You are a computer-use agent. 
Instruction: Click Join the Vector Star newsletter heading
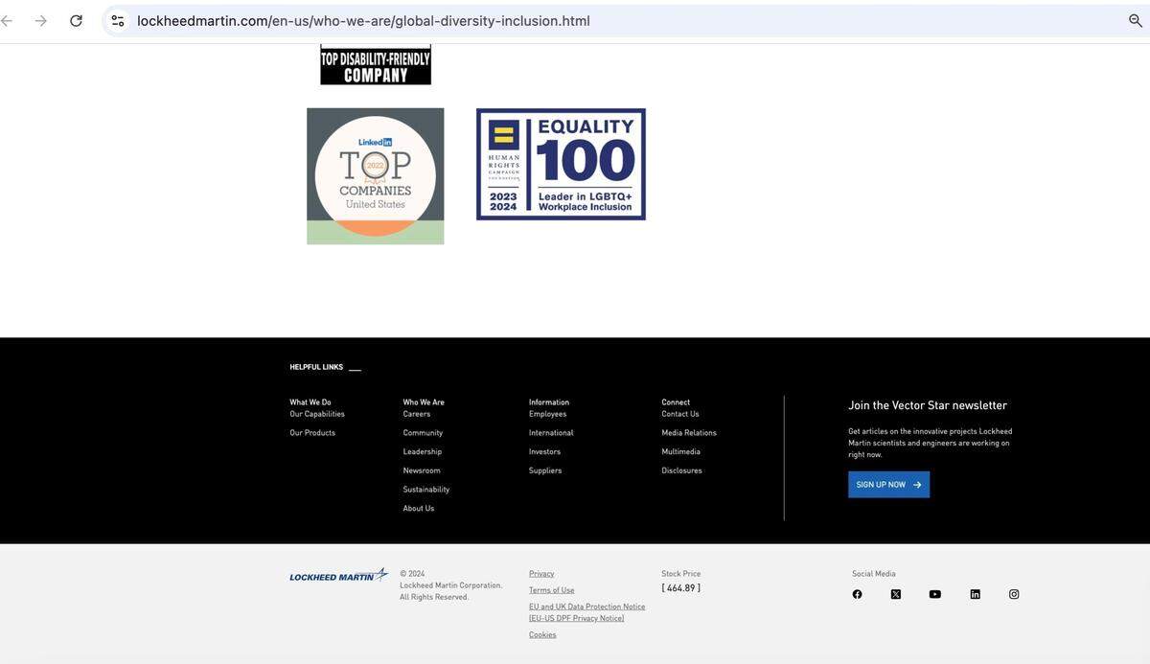[x=928, y=405]
